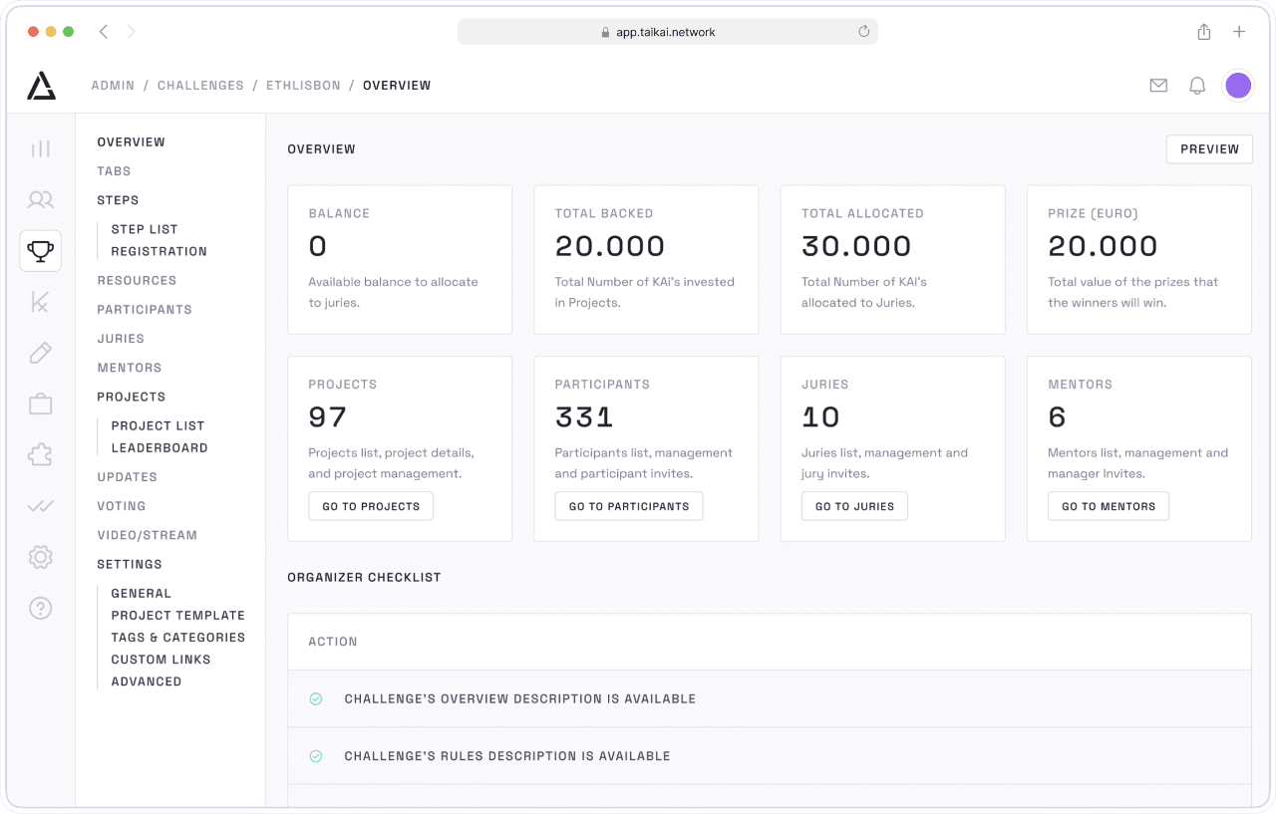Select the pencil edit icon in the sidebar
The image size is (1276, 814).
pyautogui.click(x=40, y=353)
